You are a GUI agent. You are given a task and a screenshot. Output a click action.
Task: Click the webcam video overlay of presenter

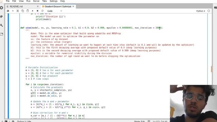[x=194, y=103]
